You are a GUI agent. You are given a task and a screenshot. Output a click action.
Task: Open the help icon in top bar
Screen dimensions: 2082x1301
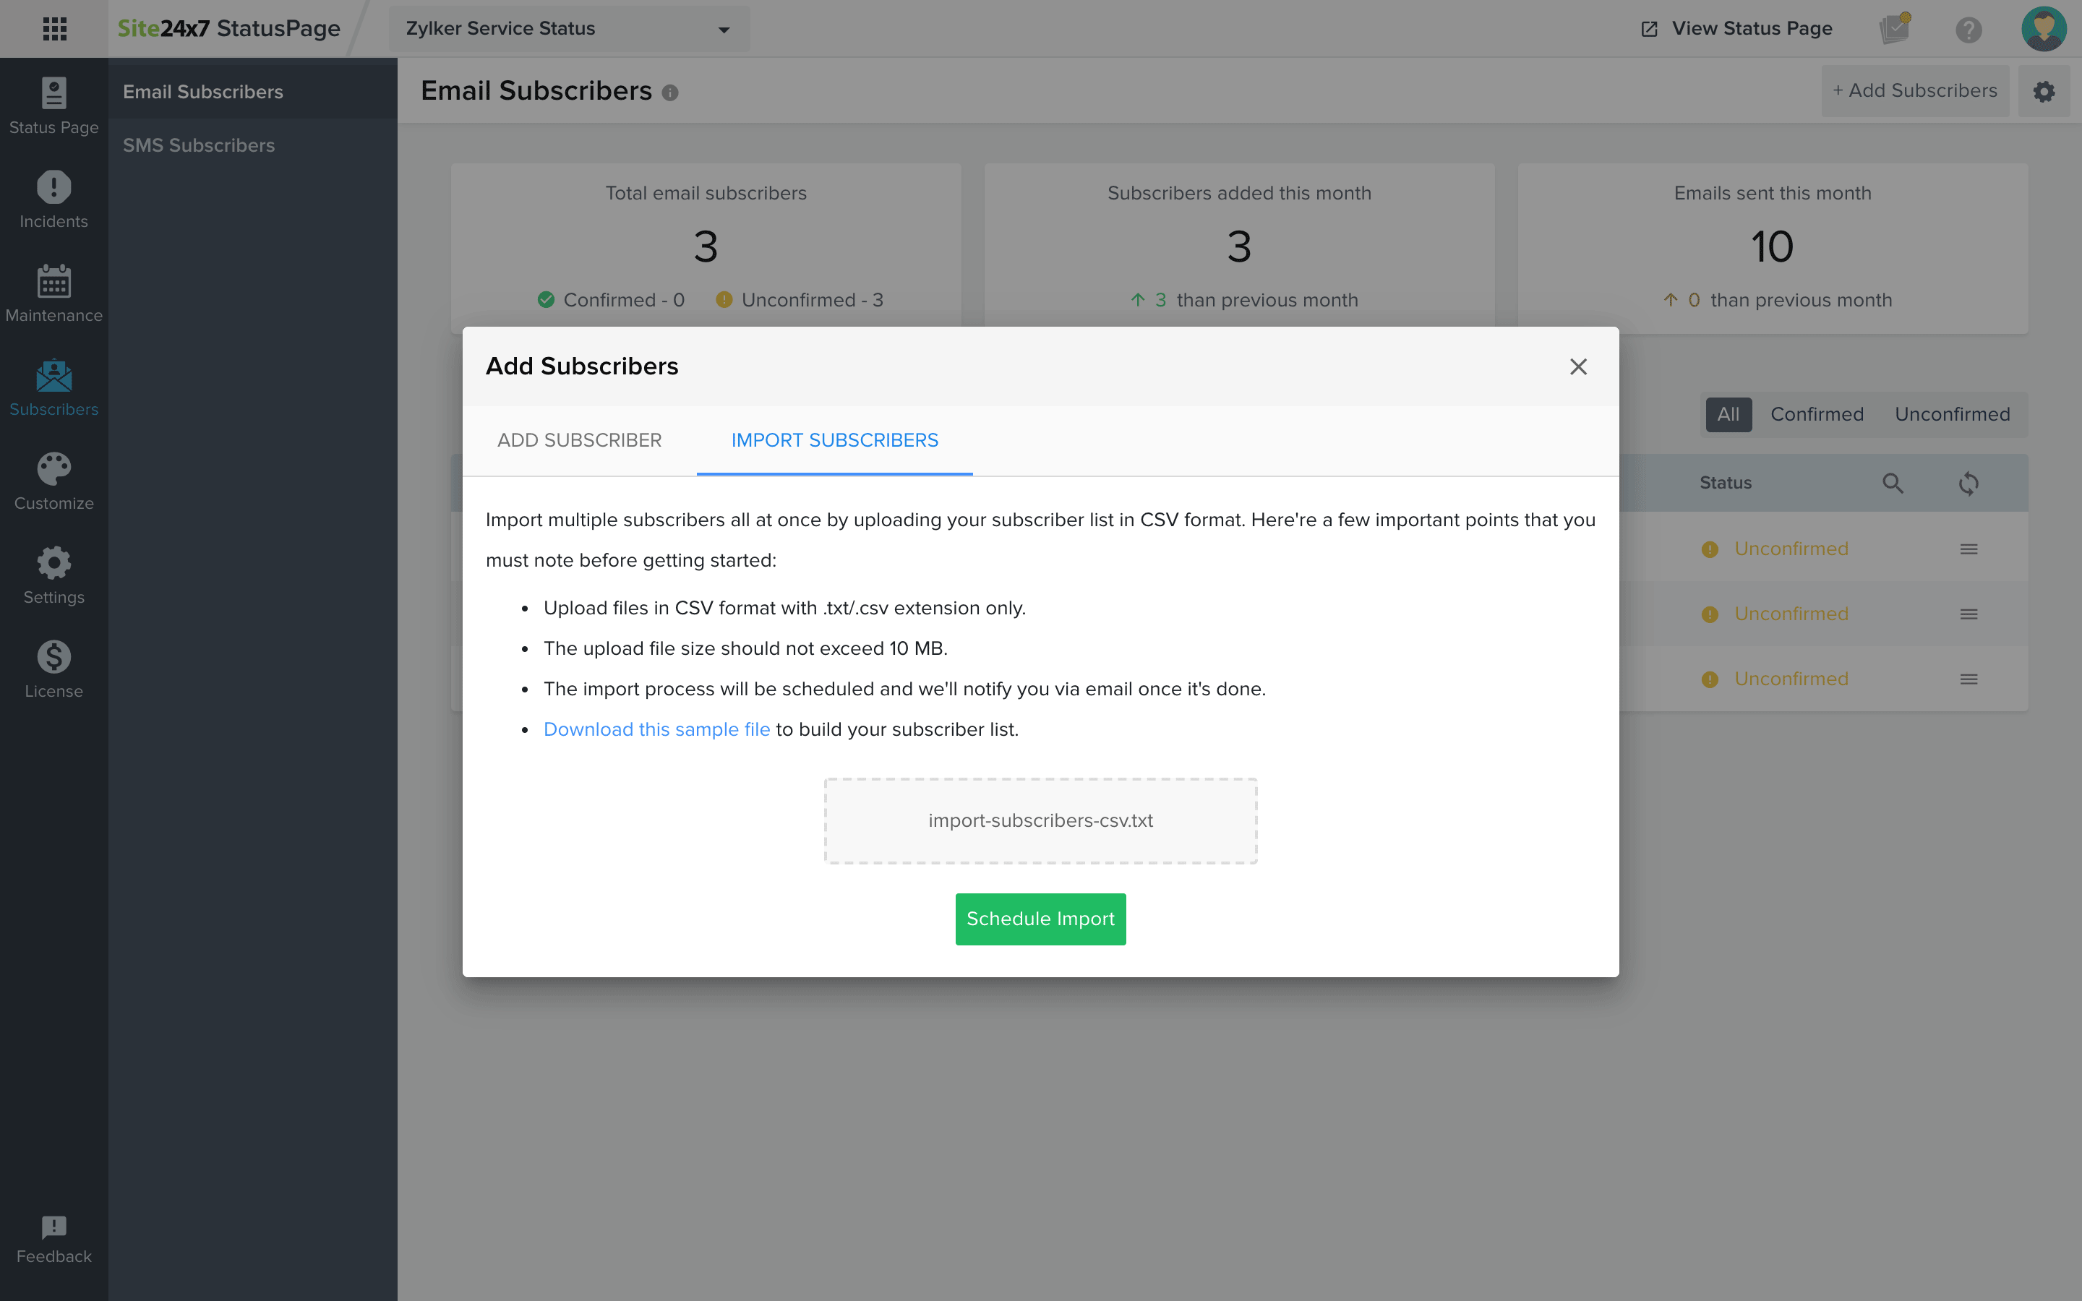coord(1969,28)
